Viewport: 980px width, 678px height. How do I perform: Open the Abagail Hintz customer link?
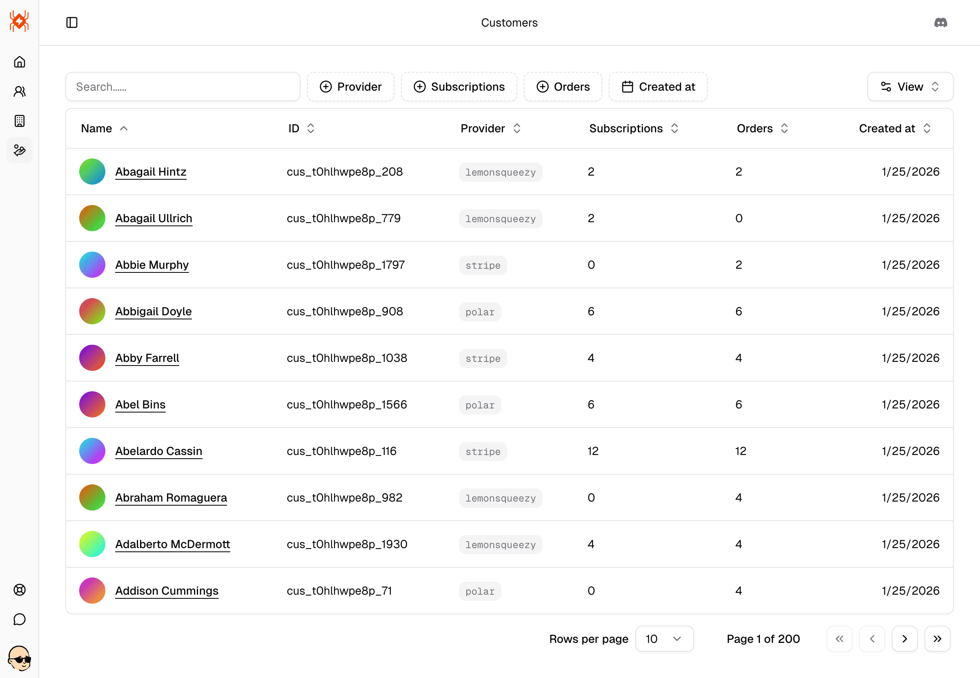151,172
